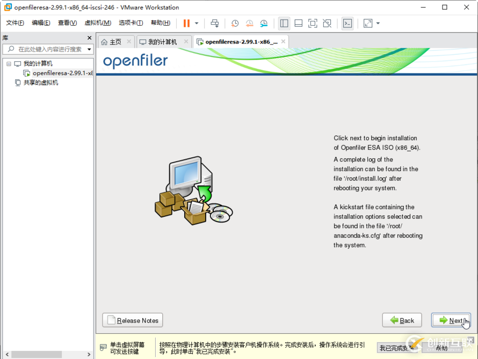
Task: Open the 虚拟机(M) menu
Action: tap(98, 23)
